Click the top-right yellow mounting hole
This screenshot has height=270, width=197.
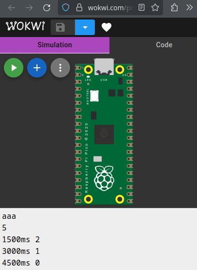[120, 70]
